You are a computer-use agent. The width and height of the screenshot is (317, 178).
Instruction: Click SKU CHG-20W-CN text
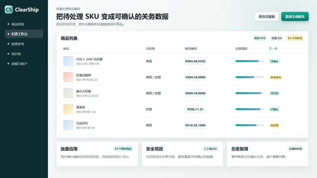pos(88,64)
